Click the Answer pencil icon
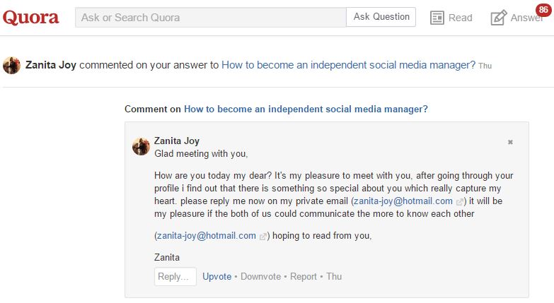554x303 pixels. (x=499, y=17)
